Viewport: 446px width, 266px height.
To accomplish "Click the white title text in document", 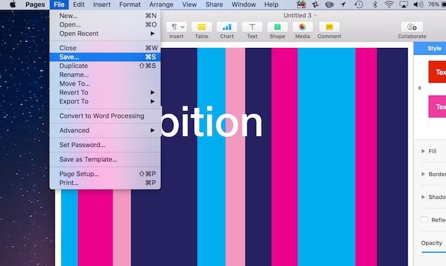I will (211, 122).
